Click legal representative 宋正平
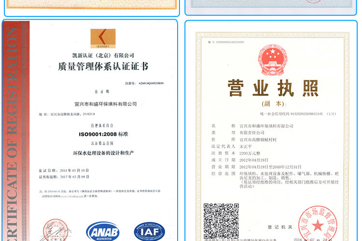The width and height of the screenshot is (362, 241). [x=245, y=147]
